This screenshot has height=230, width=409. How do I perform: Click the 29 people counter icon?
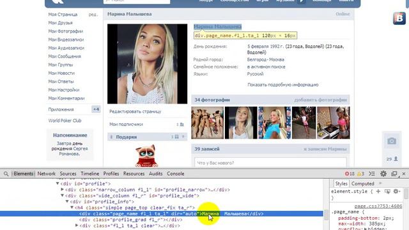click(x=392, y=159)
